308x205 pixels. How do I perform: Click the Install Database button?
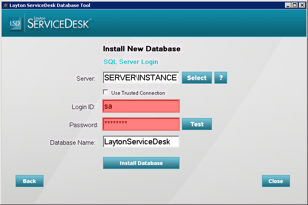(141, 163)
